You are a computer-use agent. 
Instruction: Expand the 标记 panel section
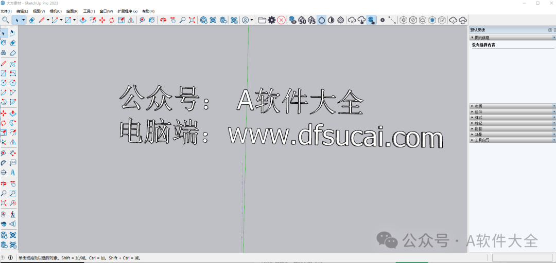point(512,123)
